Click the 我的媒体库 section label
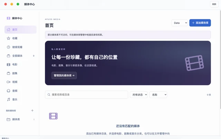Viewport: 221px width, 139px height. coord(11,111)
